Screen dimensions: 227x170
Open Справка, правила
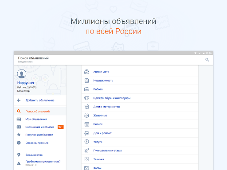click(x=40, y=143)
